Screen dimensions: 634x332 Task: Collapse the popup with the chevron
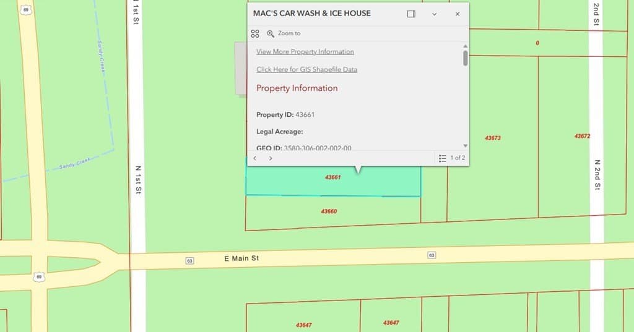click(x=434, y=14)
